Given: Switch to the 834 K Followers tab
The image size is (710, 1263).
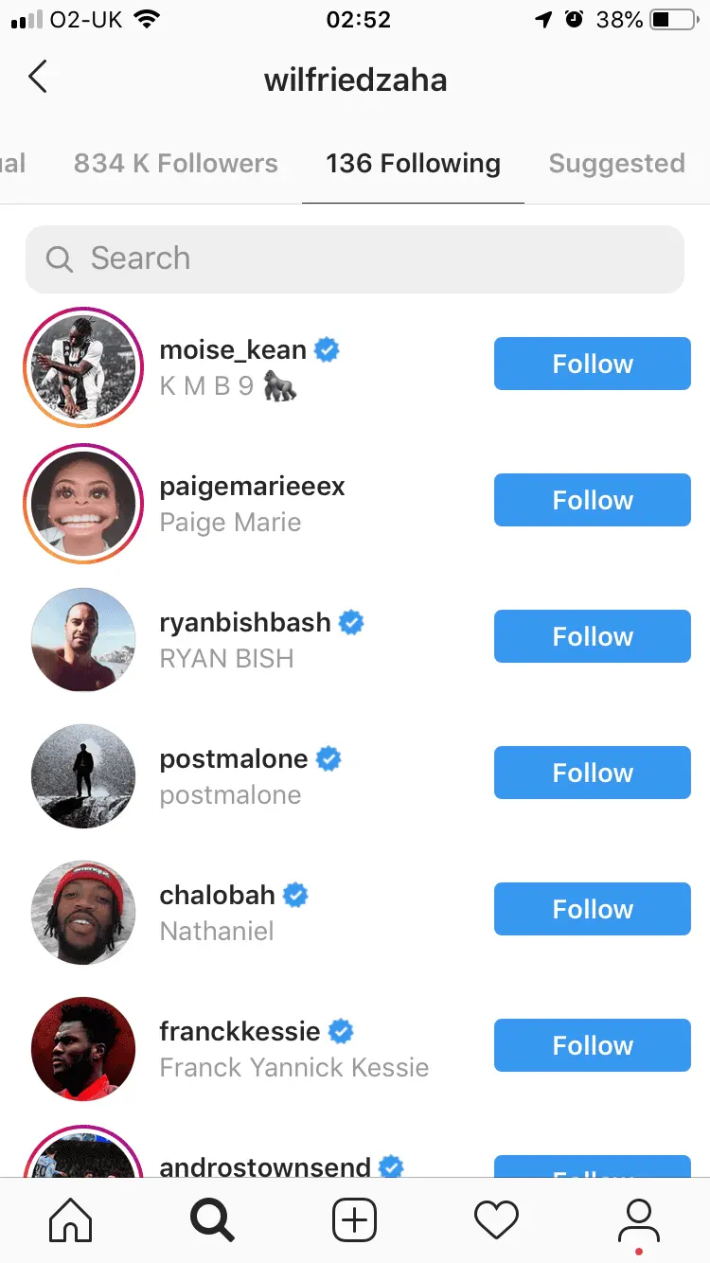Looking at the screenshot, I should pos(176,164).
